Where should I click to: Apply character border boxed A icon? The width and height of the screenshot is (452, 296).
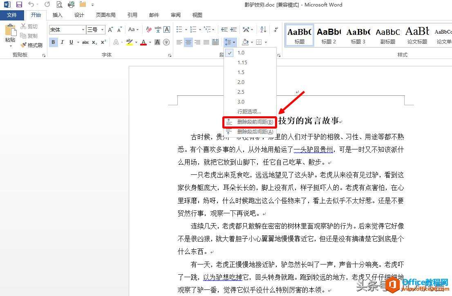167,29
